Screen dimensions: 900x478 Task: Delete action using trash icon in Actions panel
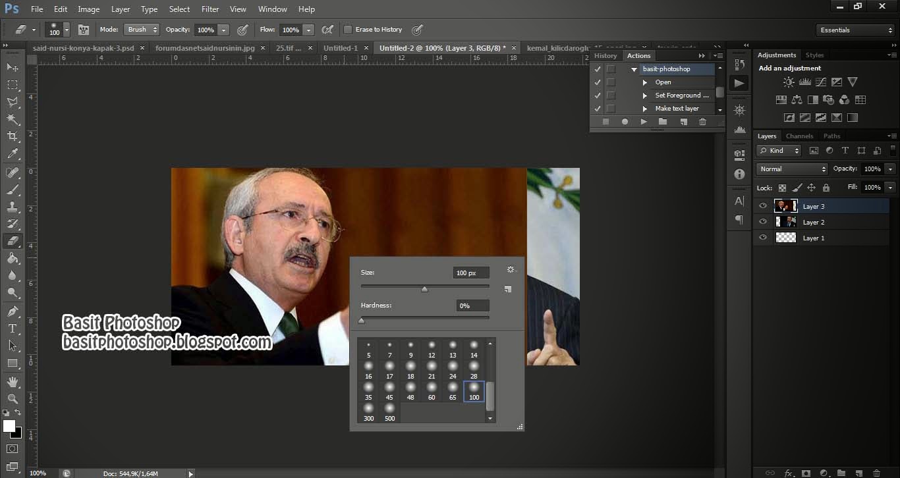click(702, 122)
